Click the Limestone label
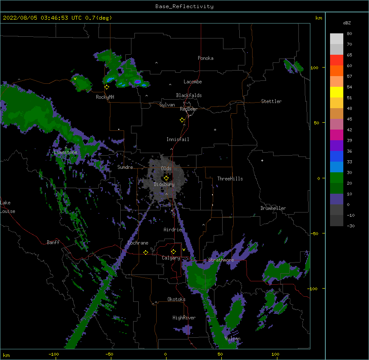 65,152
